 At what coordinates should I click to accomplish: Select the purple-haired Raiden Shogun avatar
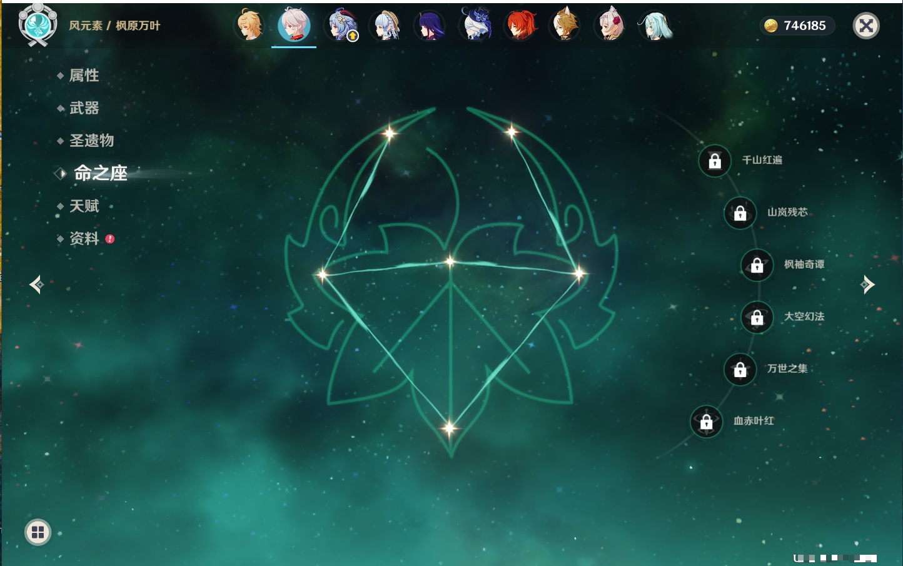[431, 26]
